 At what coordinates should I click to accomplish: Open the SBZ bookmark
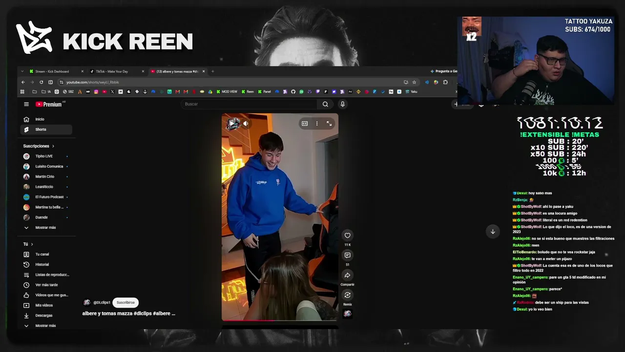coord(68,92)
